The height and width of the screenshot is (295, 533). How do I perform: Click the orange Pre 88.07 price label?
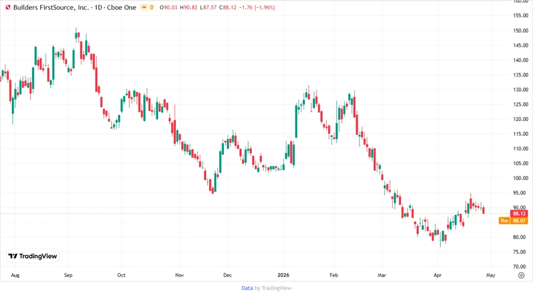(x=513, y=220)
